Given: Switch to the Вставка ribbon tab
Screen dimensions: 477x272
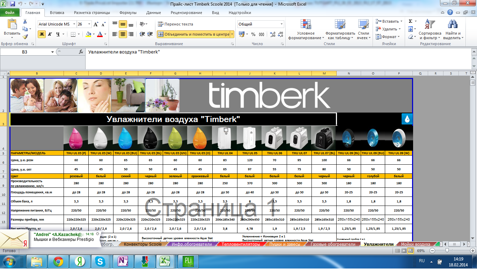Looking at the screenshot, I should pos(57,13).
